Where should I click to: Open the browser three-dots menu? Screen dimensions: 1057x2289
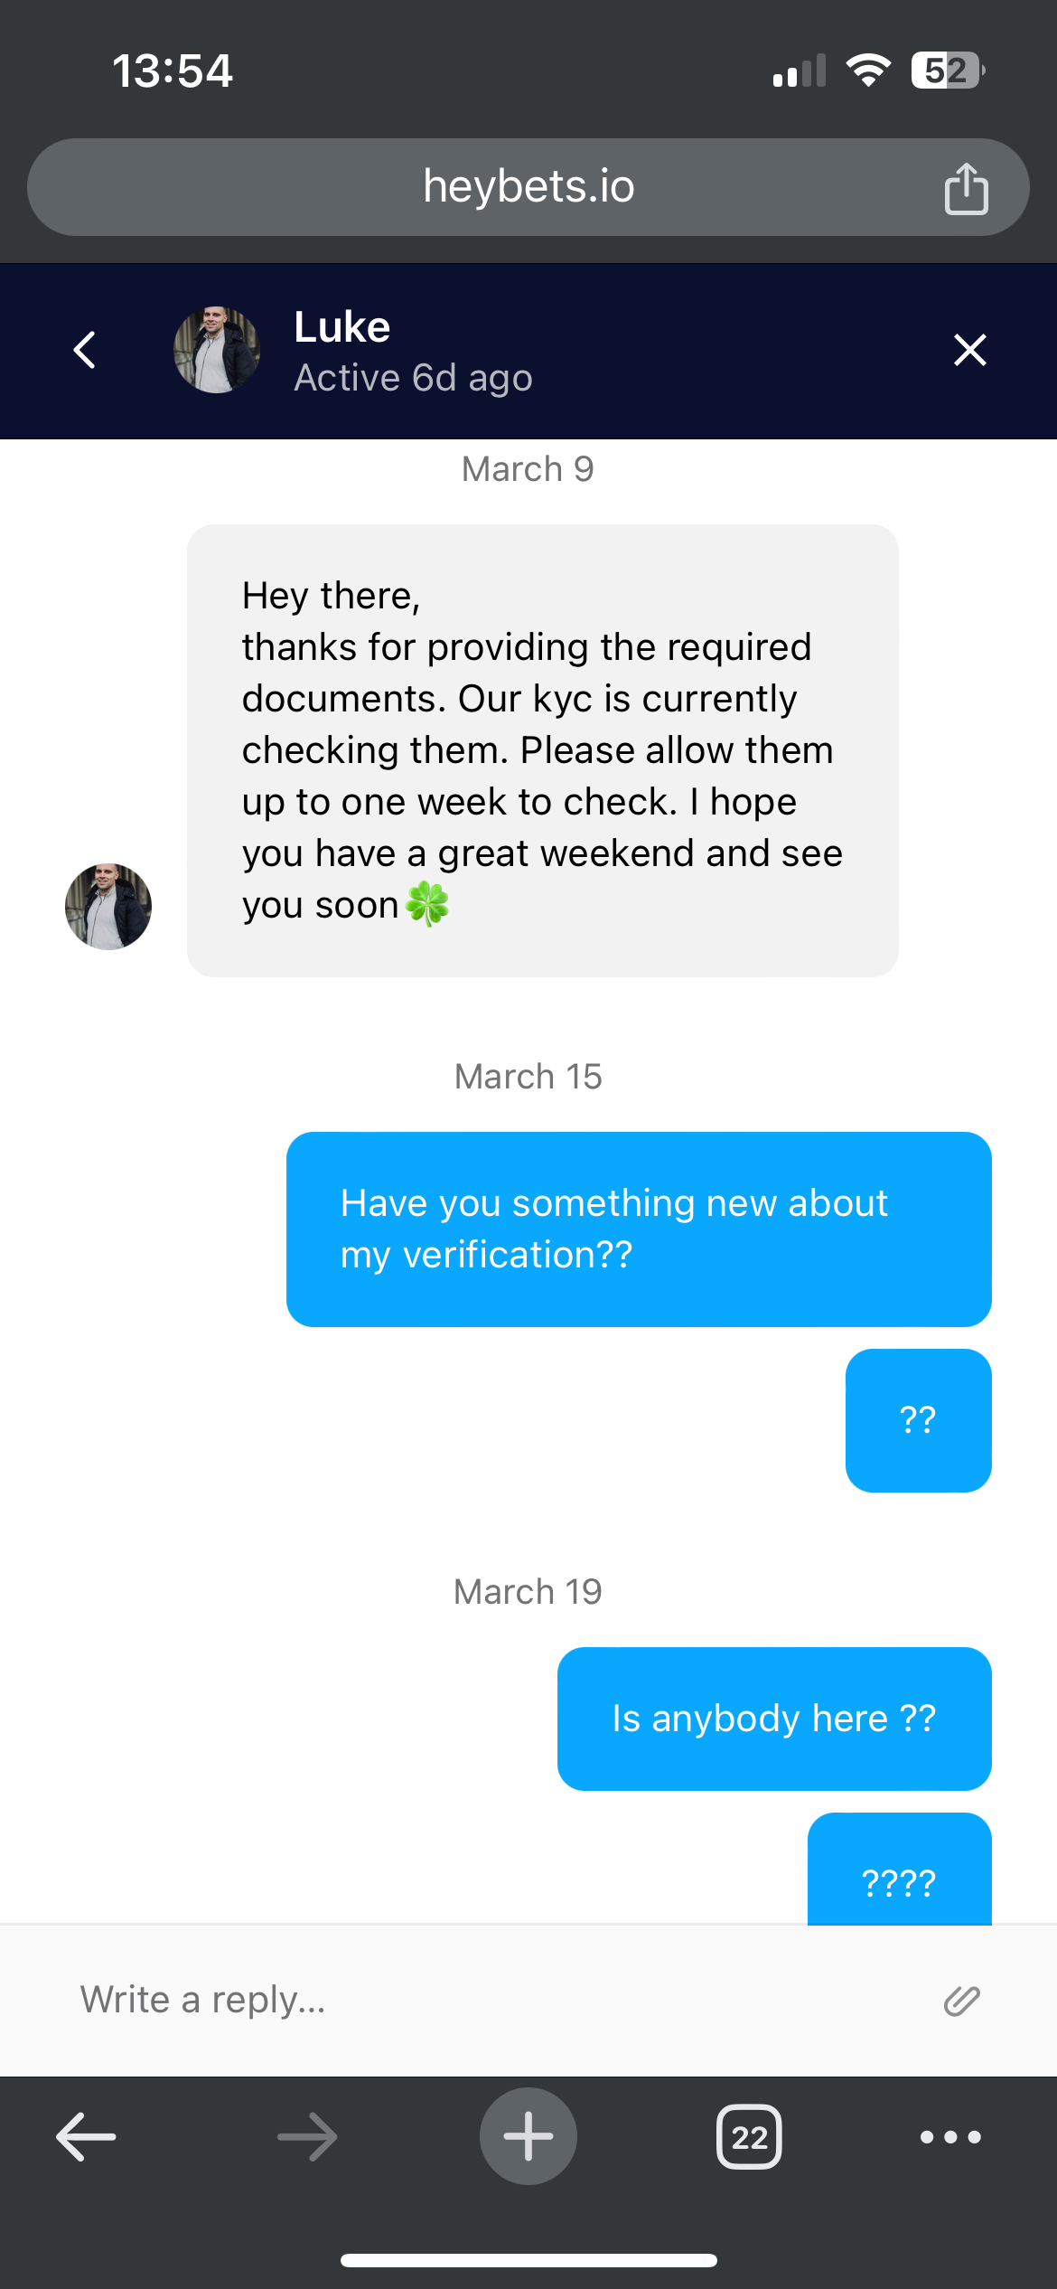pos(950,2136)
